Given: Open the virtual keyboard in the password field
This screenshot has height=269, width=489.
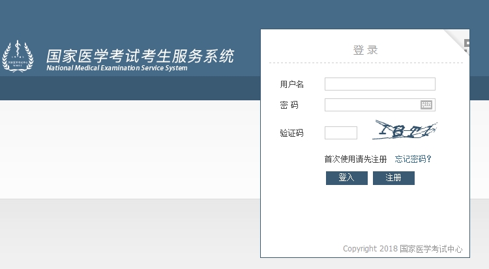Looking at the screenshot, I should (426, 105).
